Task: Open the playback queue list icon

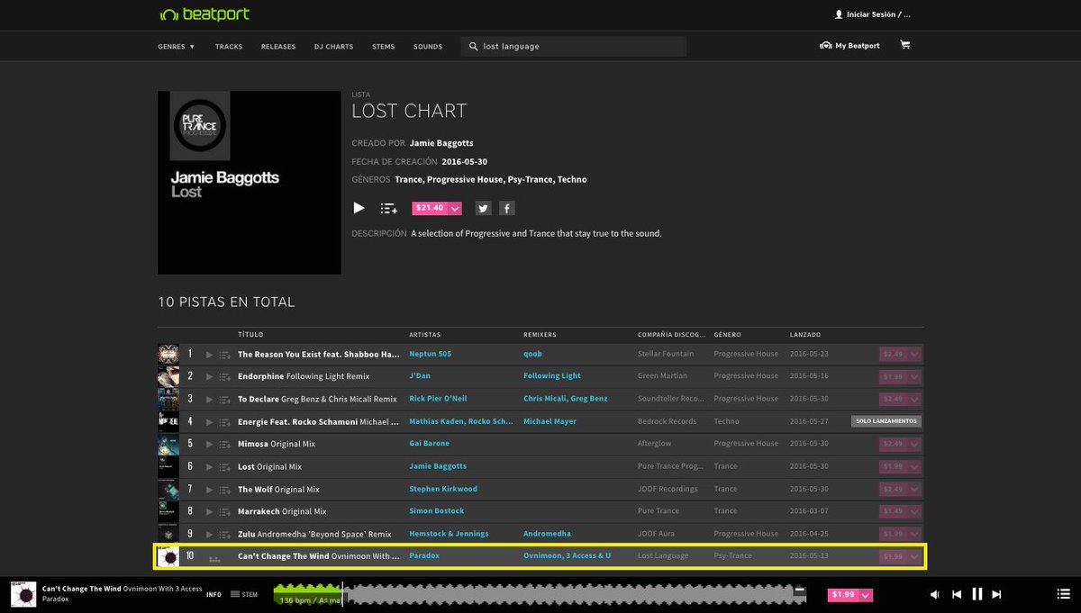Action: [x=1062, y=594]
